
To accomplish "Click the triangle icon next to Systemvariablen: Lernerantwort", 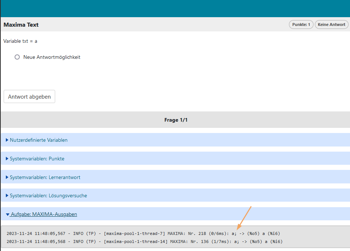I will pyautogui.click(x=7, y=177).
